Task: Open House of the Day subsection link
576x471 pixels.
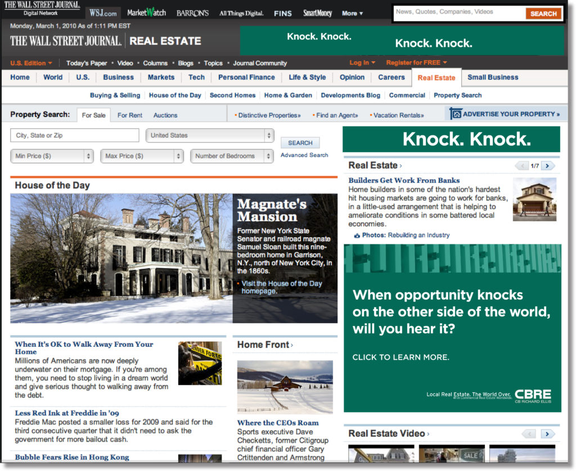Action: point(175,96)
